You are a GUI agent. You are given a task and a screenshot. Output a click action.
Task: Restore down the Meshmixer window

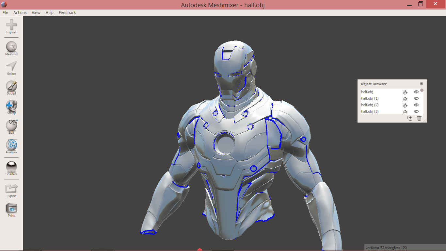[421, 4]
